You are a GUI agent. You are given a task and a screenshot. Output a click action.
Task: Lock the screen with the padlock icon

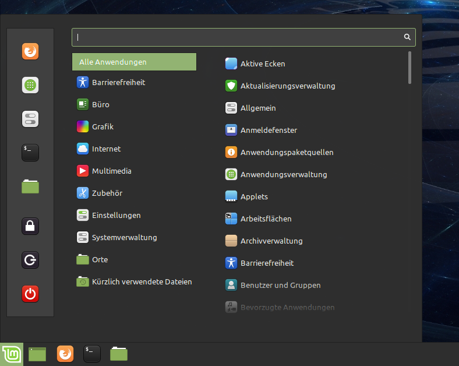tap(30, 226)
